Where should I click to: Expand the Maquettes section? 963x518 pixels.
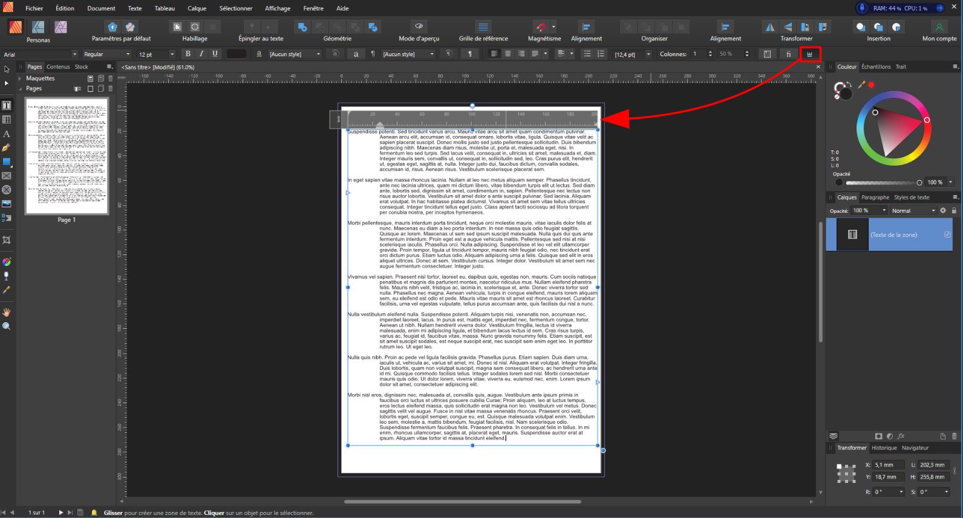pos(20,78)
